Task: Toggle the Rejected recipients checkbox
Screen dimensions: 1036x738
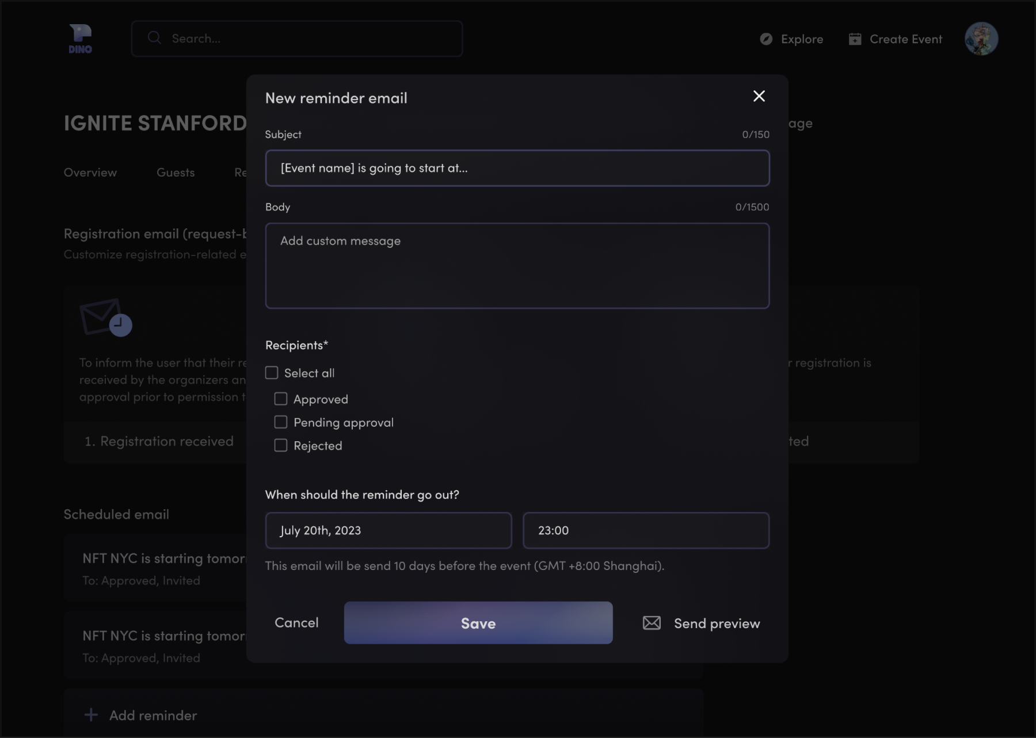Action: 281,446
